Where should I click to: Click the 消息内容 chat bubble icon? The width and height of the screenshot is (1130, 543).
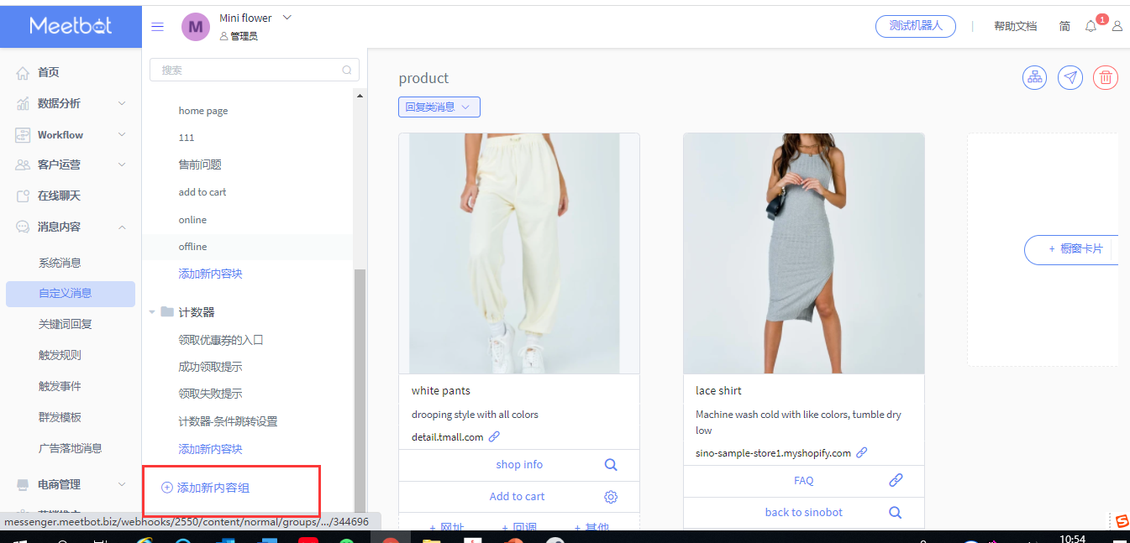point(23,227)
